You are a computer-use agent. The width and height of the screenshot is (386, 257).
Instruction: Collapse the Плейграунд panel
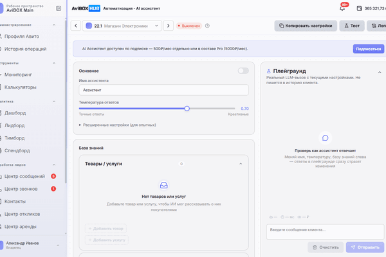click(x=380, y=72)
